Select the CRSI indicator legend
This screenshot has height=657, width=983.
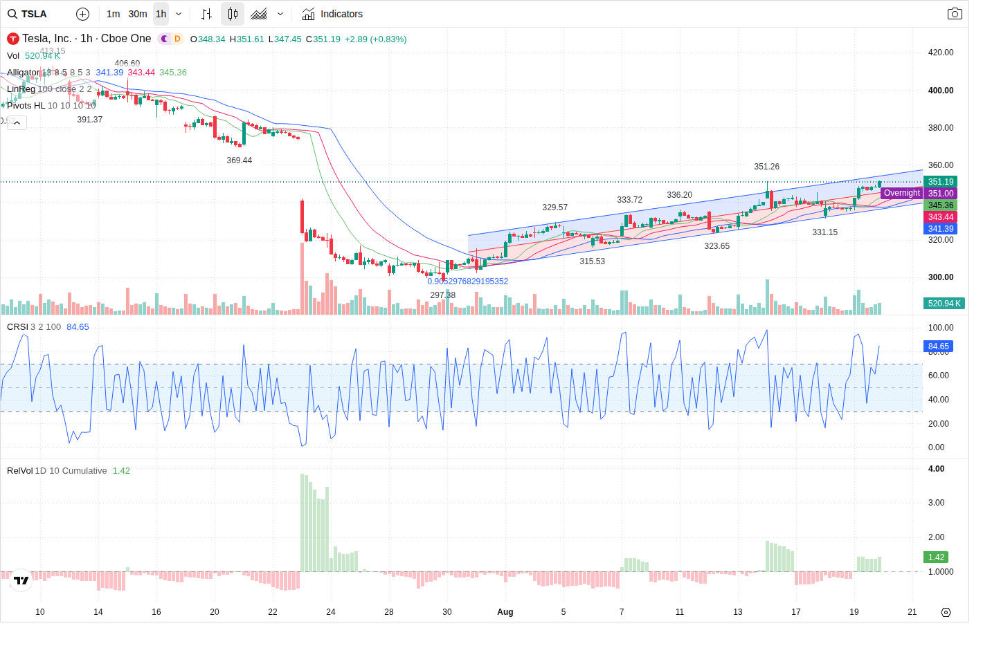pos(17,327)
